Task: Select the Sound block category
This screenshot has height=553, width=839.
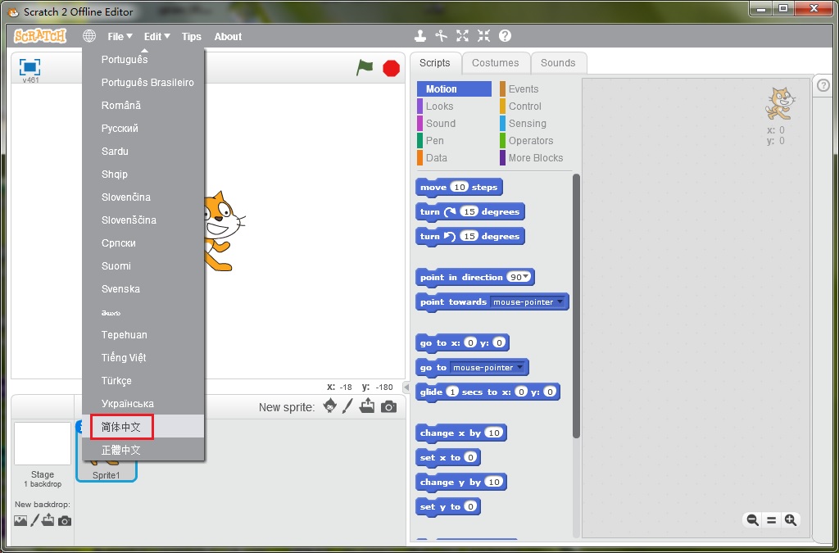Action: pos(454,124)
